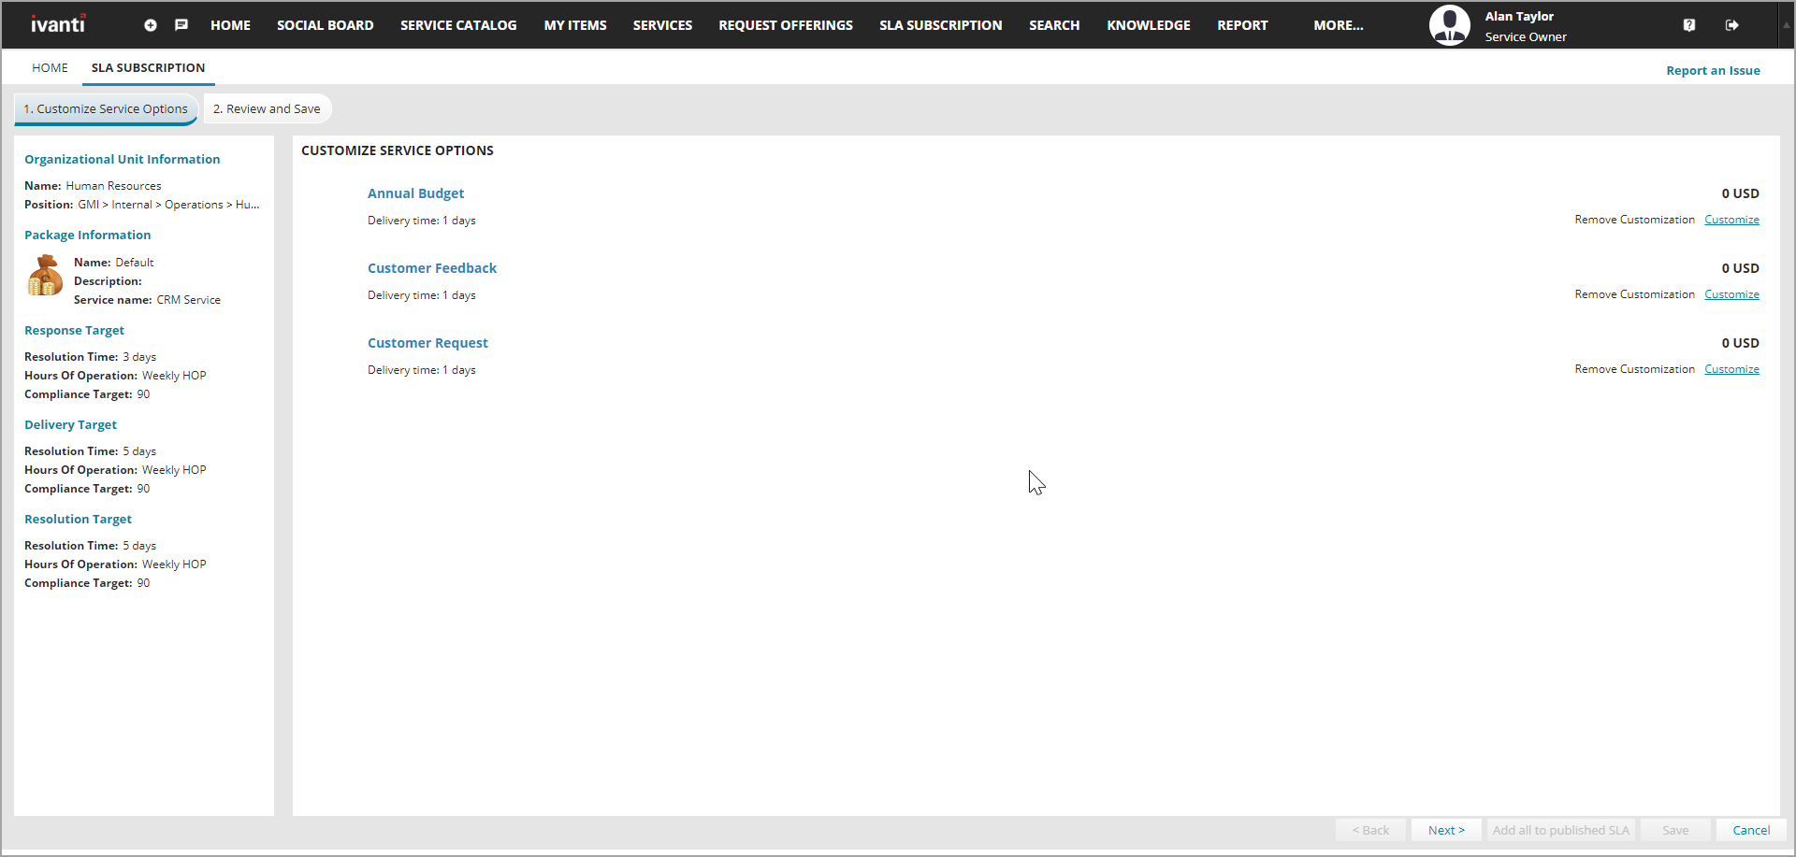This screenshot has height=857, width=1796.
Task: Open the KNOWLEDGE menu item
Action: click(x=1148, y=25)
